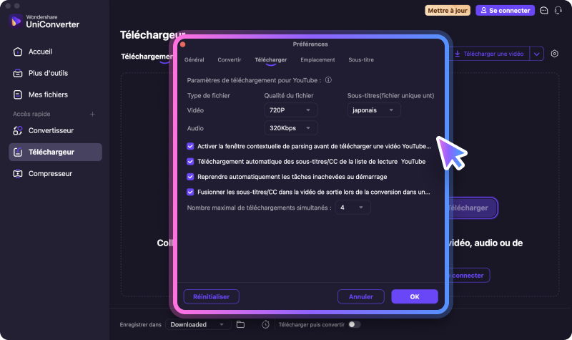Image resolution: width=572 pixels, height=340 pixels.
Task: Open the japonais subtitle language dropdown
Action: point(374,110)
